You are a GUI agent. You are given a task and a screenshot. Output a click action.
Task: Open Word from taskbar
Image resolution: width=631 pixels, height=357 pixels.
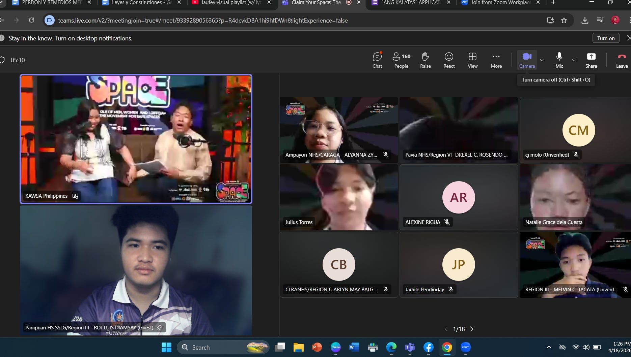[x=354, y=347]
